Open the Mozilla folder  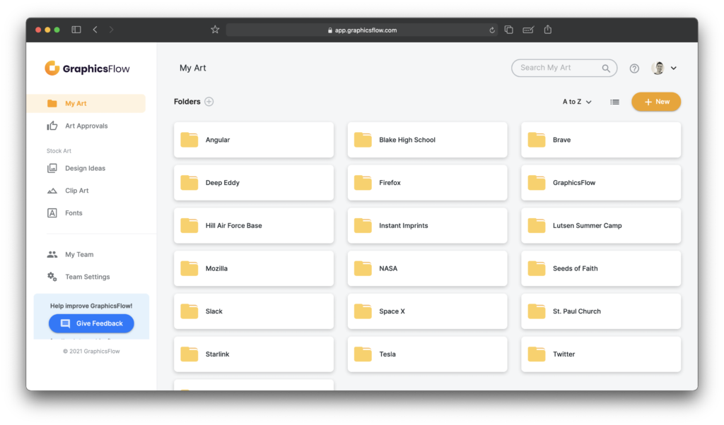click(x=254, y=268)
